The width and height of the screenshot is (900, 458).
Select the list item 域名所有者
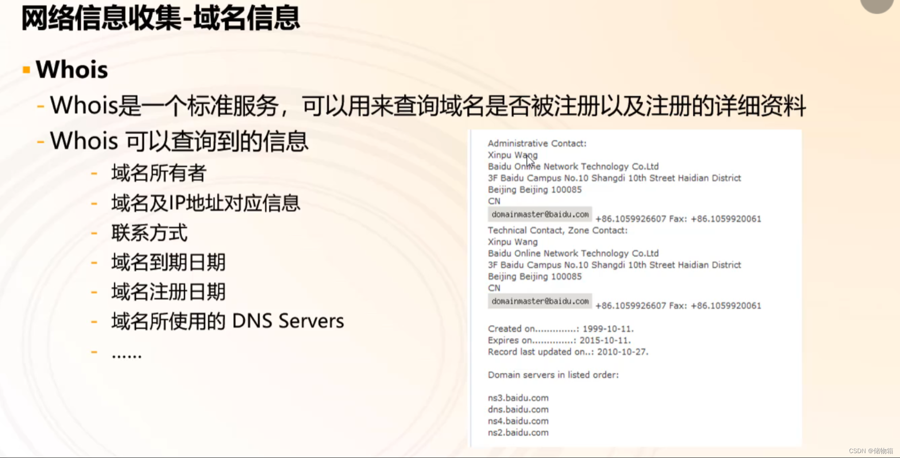[x=158, y=173]
